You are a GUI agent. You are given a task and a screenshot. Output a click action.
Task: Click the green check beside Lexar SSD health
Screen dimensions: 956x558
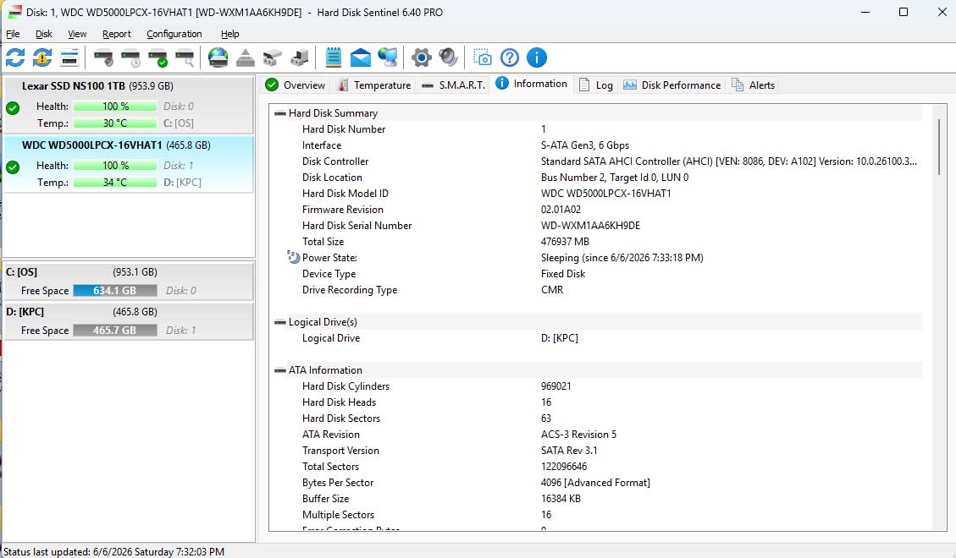click(x=13, y=108)
